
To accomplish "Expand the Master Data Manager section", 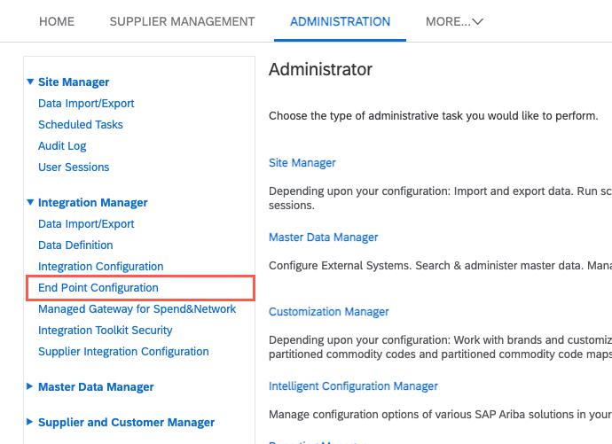I will (30, 387).
